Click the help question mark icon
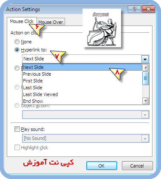 pyautogui.click(x=134, y=9)
